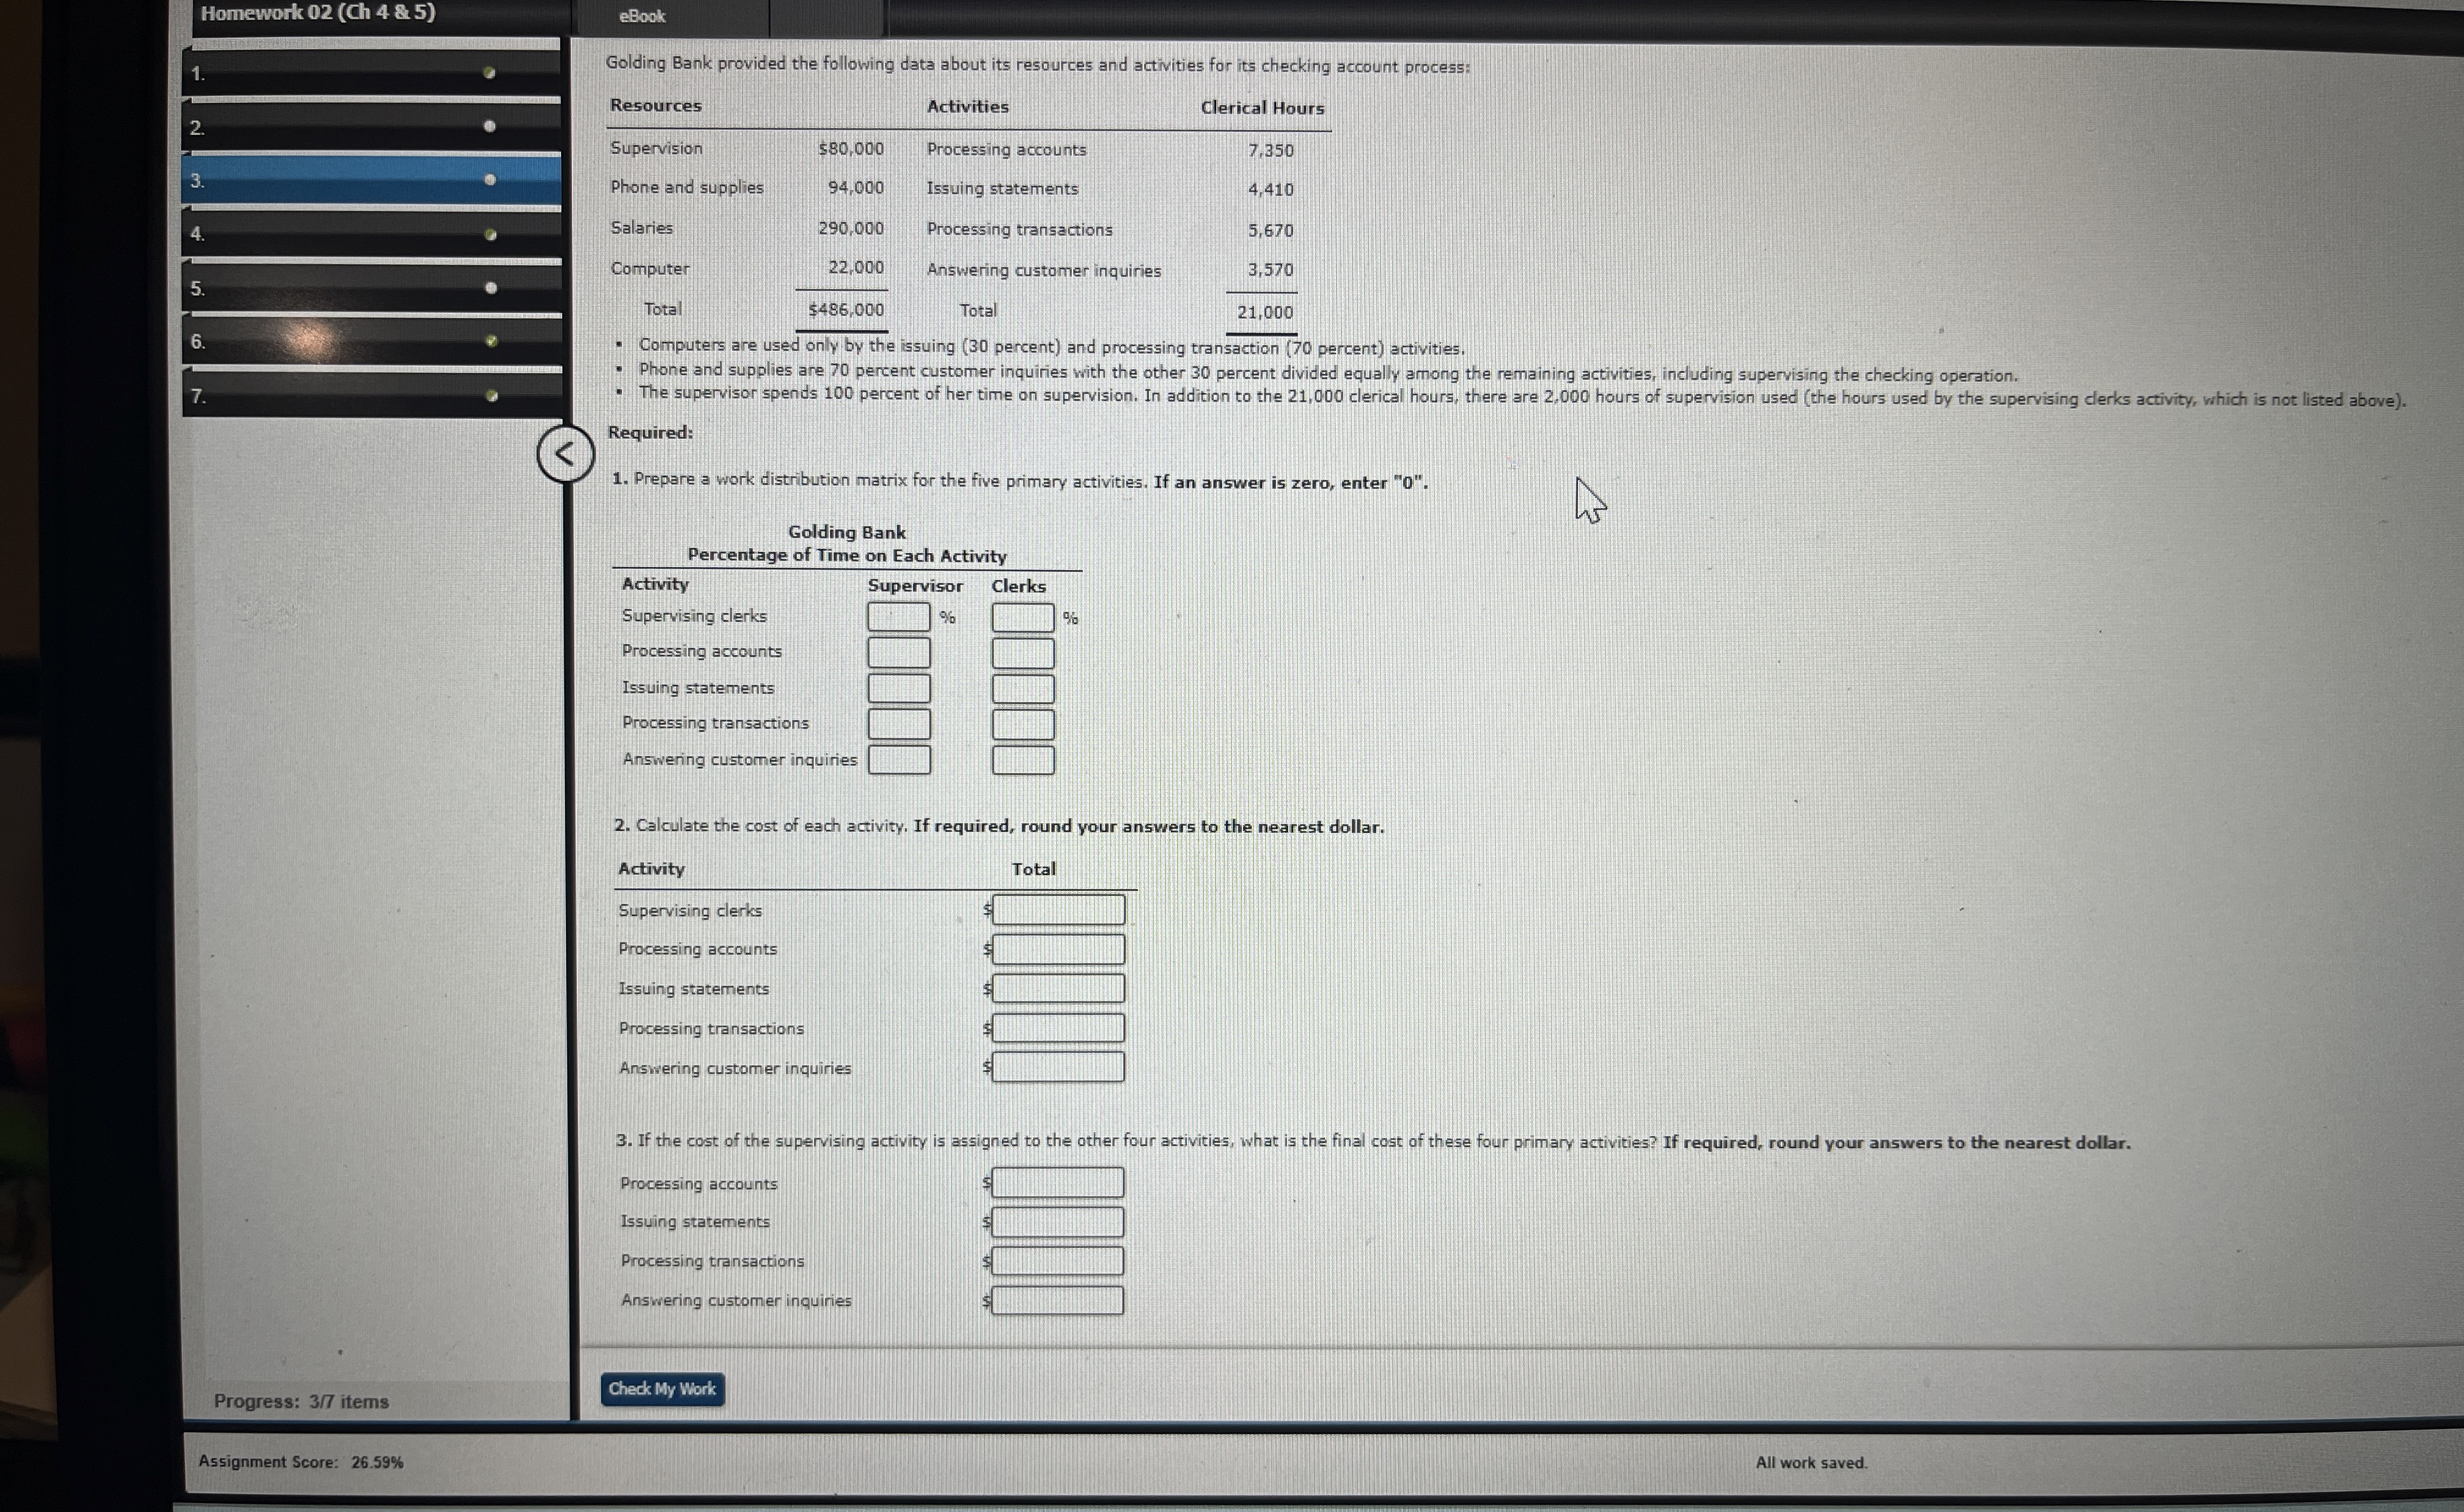Click status dot on highlighted question 3
2464x1512 pixels.
coord(489,180)
